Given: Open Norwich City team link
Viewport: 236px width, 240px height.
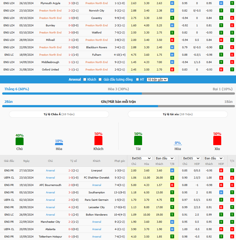Looking at the screenshot, I should (97, 11).
